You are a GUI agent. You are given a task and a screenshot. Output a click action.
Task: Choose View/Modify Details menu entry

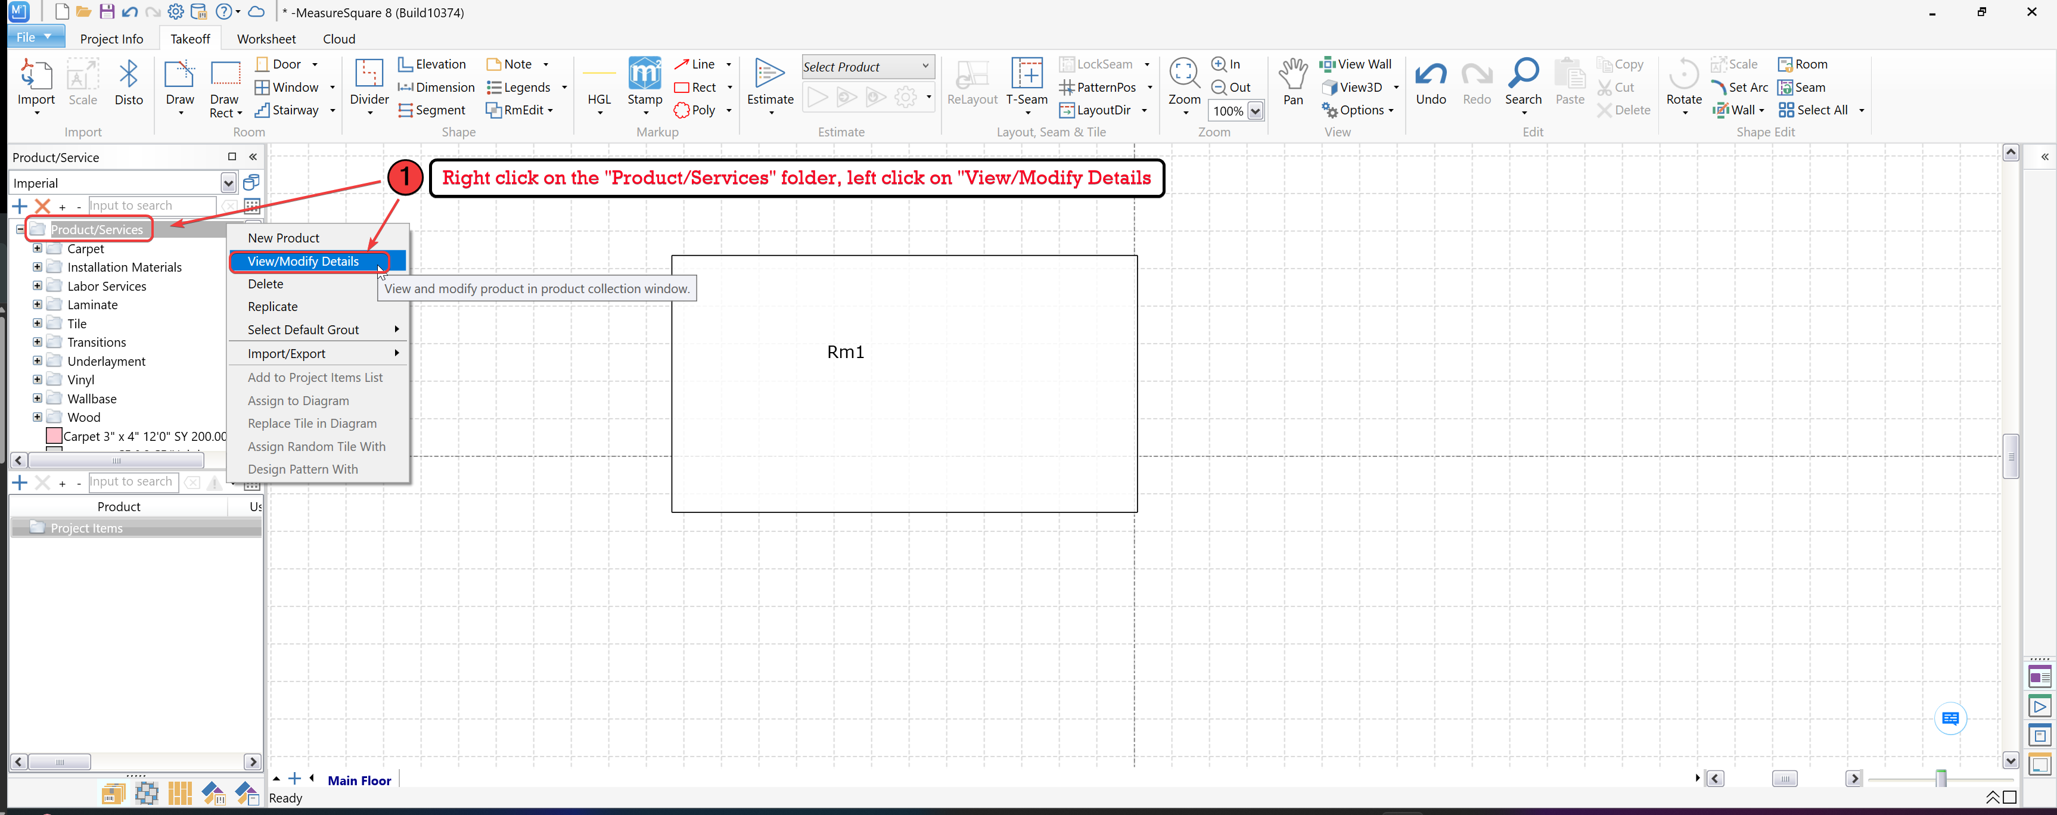[x=303, y=261]
